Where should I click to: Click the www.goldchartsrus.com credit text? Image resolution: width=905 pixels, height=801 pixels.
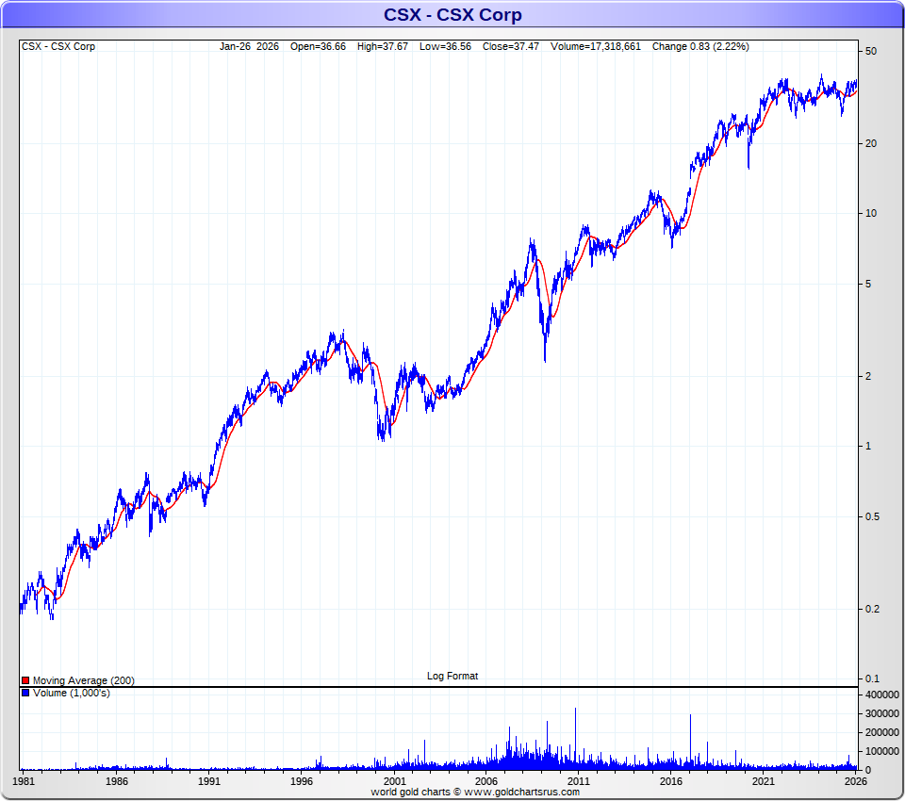click(x=521, y=793)
